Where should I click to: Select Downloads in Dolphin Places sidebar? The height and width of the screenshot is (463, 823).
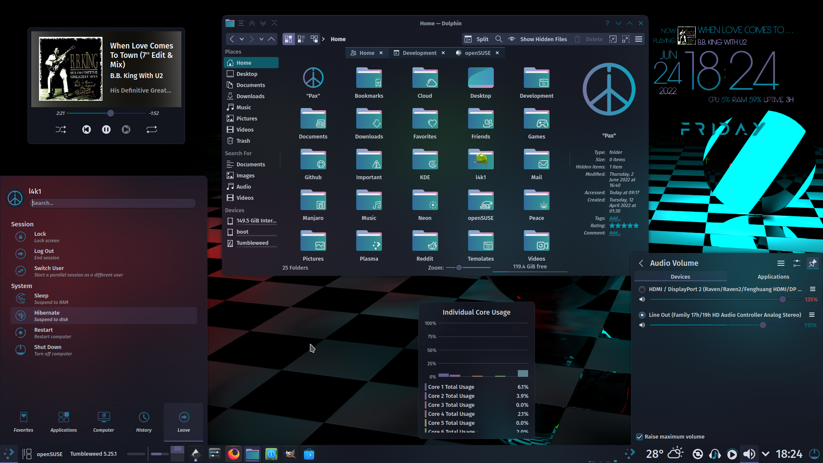point(251,96)
